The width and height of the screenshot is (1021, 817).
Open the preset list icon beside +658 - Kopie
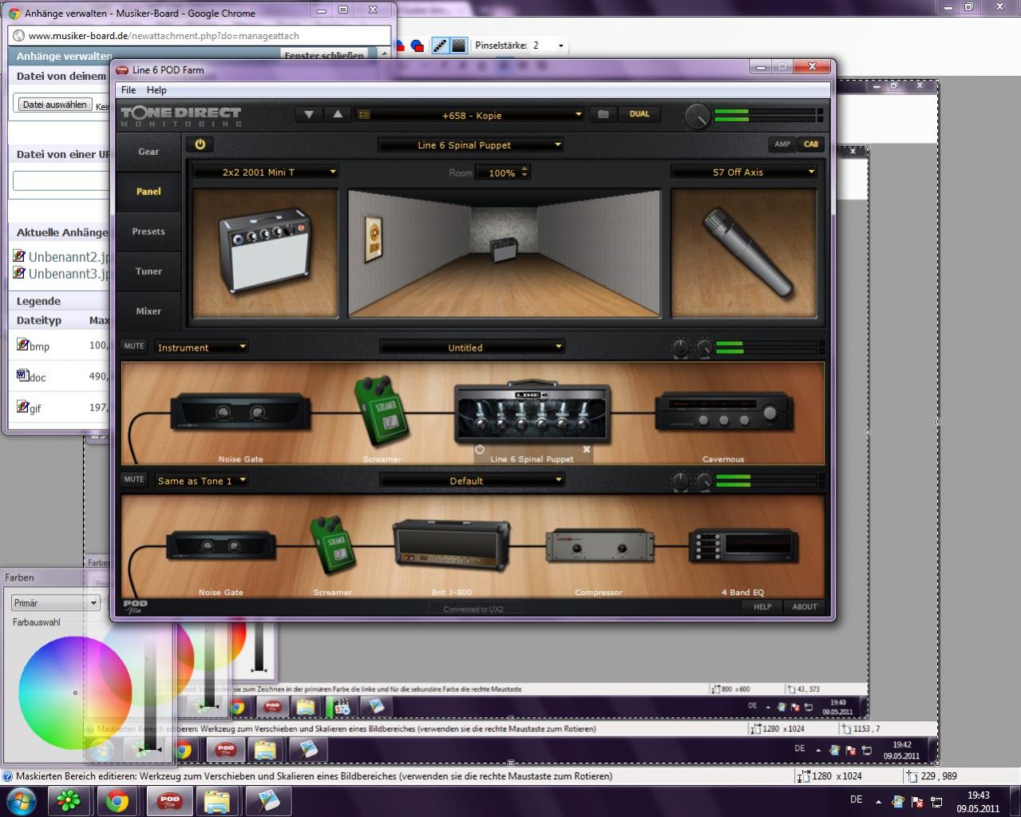tap(364, 115)
